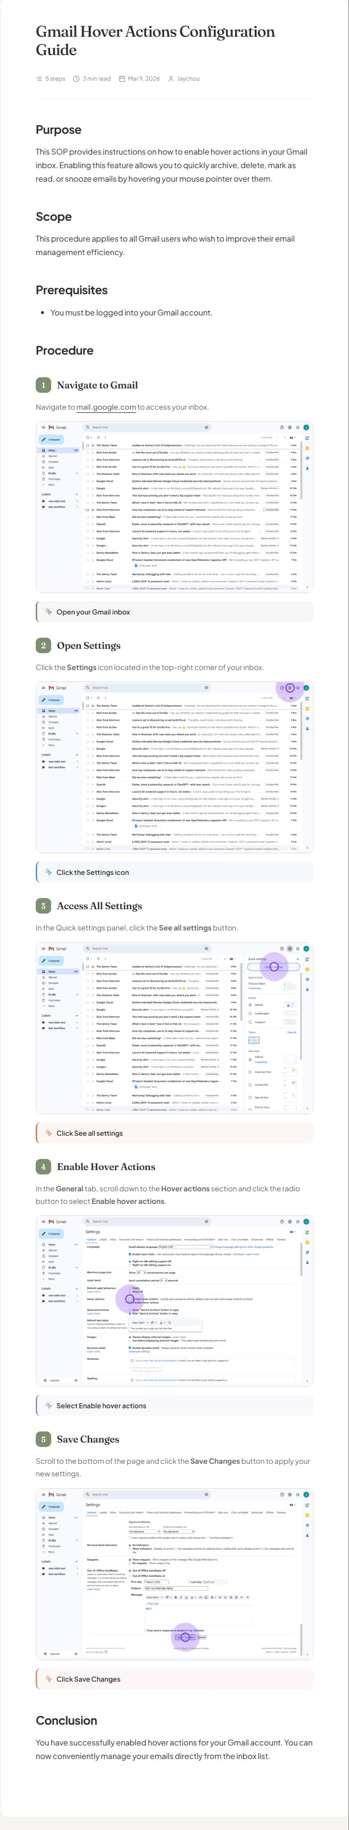Open the Accounts and Import tab in step 4 screenshot
This screenshot has width=349, height=1830.
tap(132, 1240)
